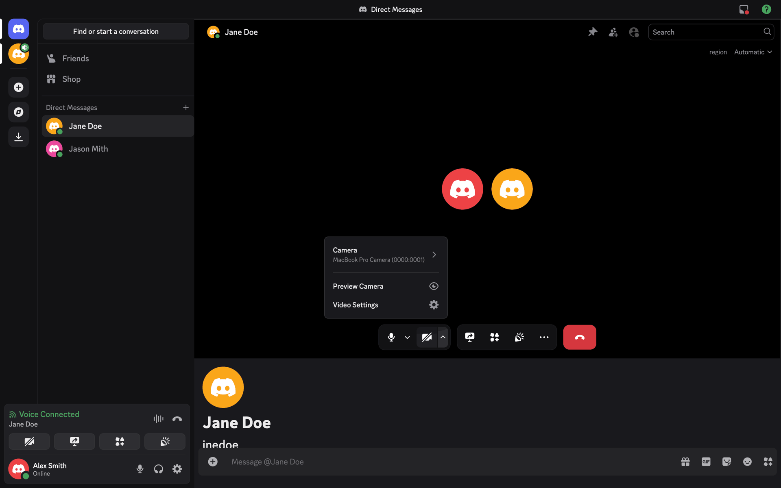Click Voice Connected status text

click(x=49, y=414)
